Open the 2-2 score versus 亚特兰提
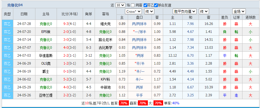This screenshot has width=260, height=108. pos(66,96)
